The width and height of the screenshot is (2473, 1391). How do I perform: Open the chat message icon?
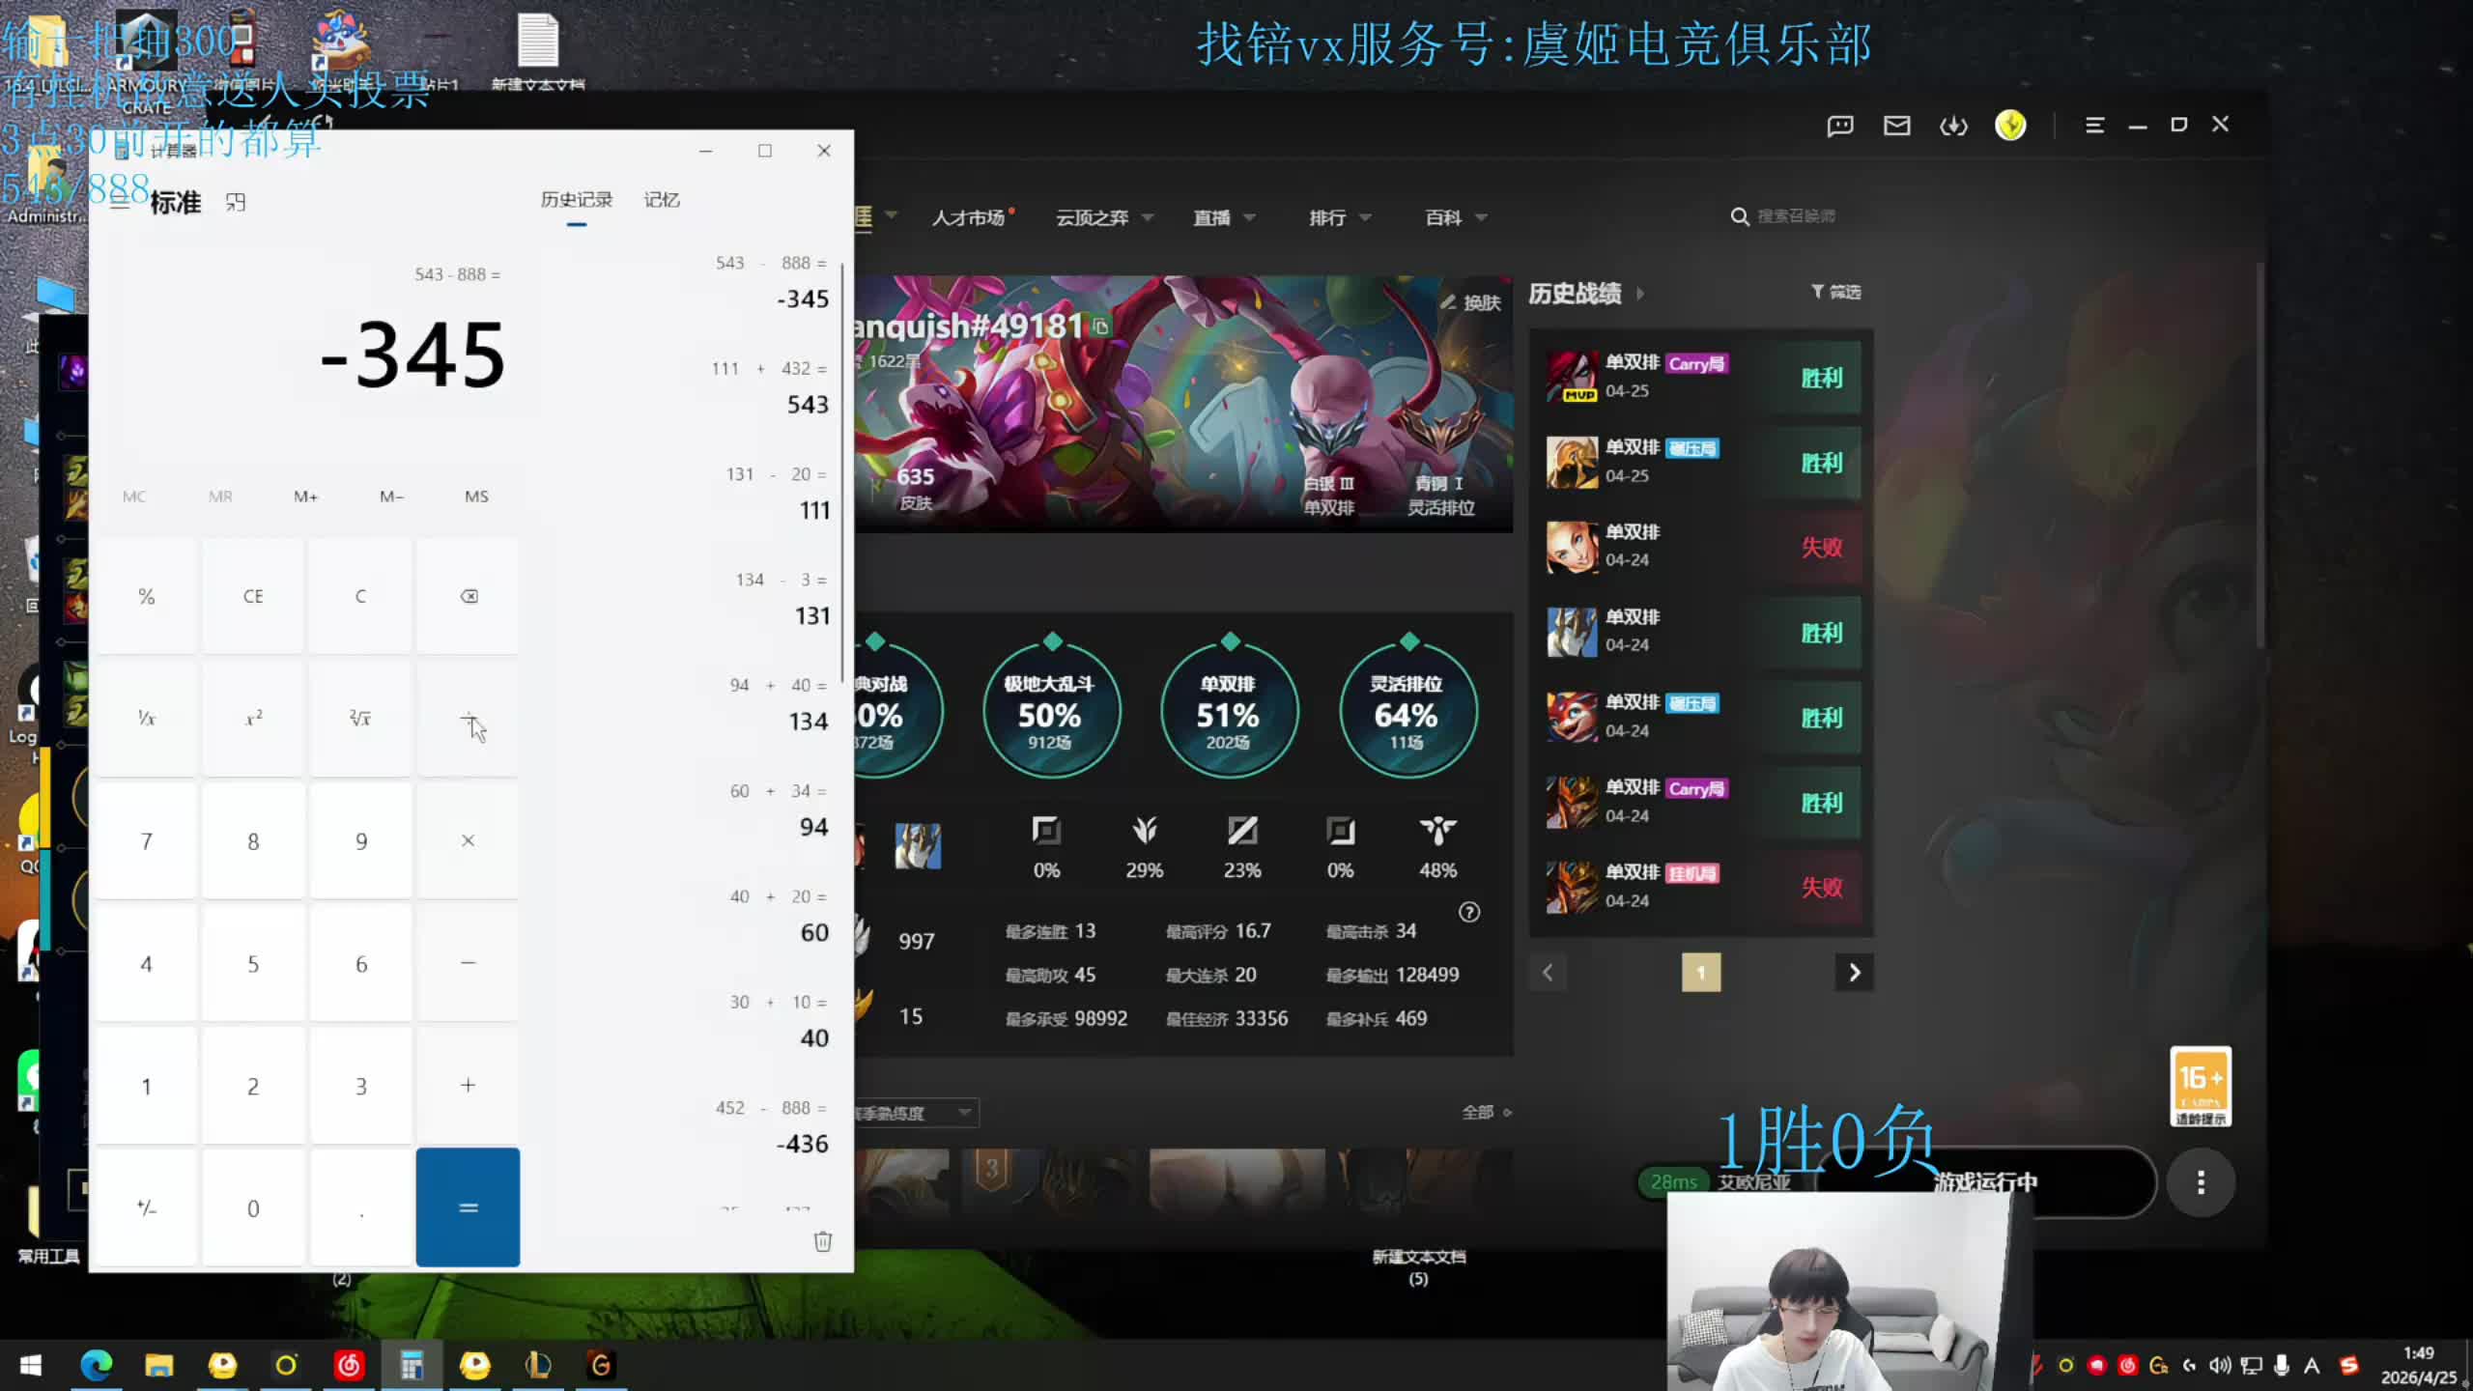(x=1839, y=126)
